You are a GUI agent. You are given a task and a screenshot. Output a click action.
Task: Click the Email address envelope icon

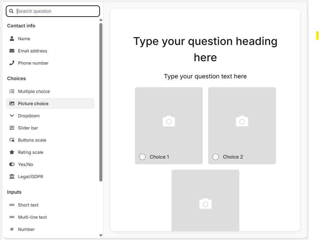12,51
